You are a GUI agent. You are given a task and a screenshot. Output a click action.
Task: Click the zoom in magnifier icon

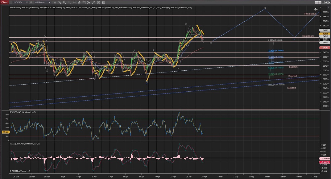pos(64,2)
